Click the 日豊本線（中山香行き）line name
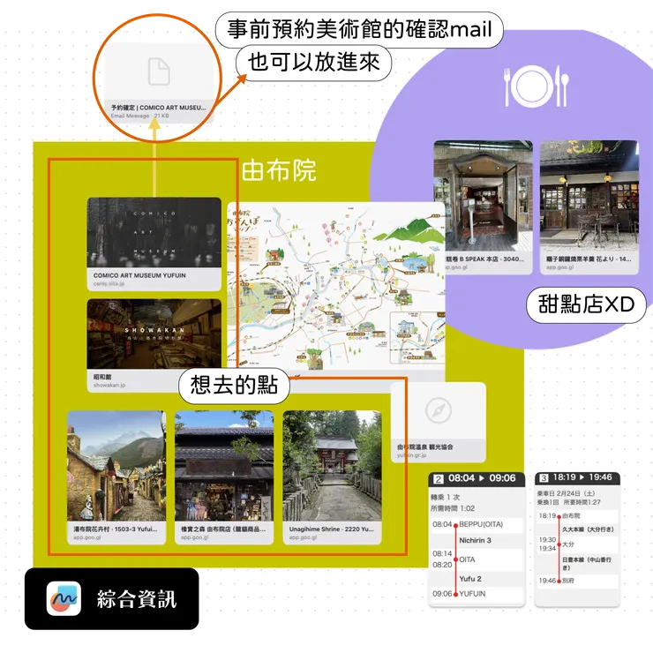Screen dimensions: 653x653 coord(587,564)
